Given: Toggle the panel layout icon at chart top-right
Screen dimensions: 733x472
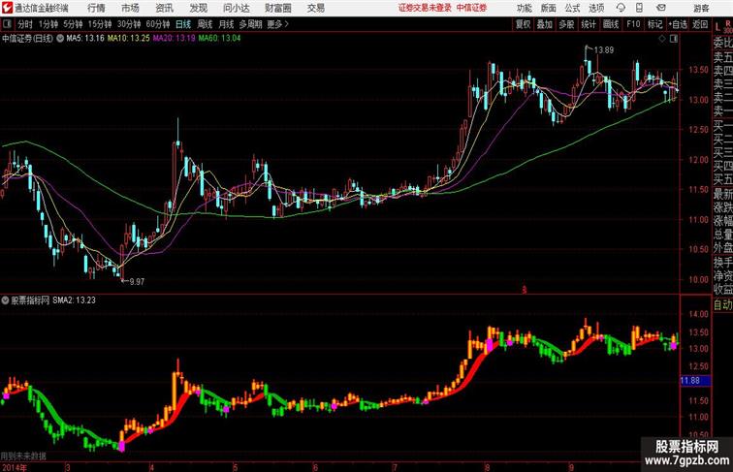Looking at the screenshot, I should tap(674, 39).
